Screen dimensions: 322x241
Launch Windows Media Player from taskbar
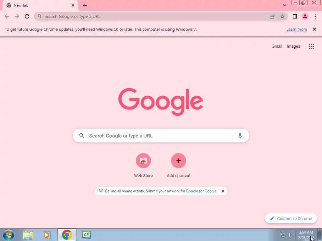coord(47,235)
